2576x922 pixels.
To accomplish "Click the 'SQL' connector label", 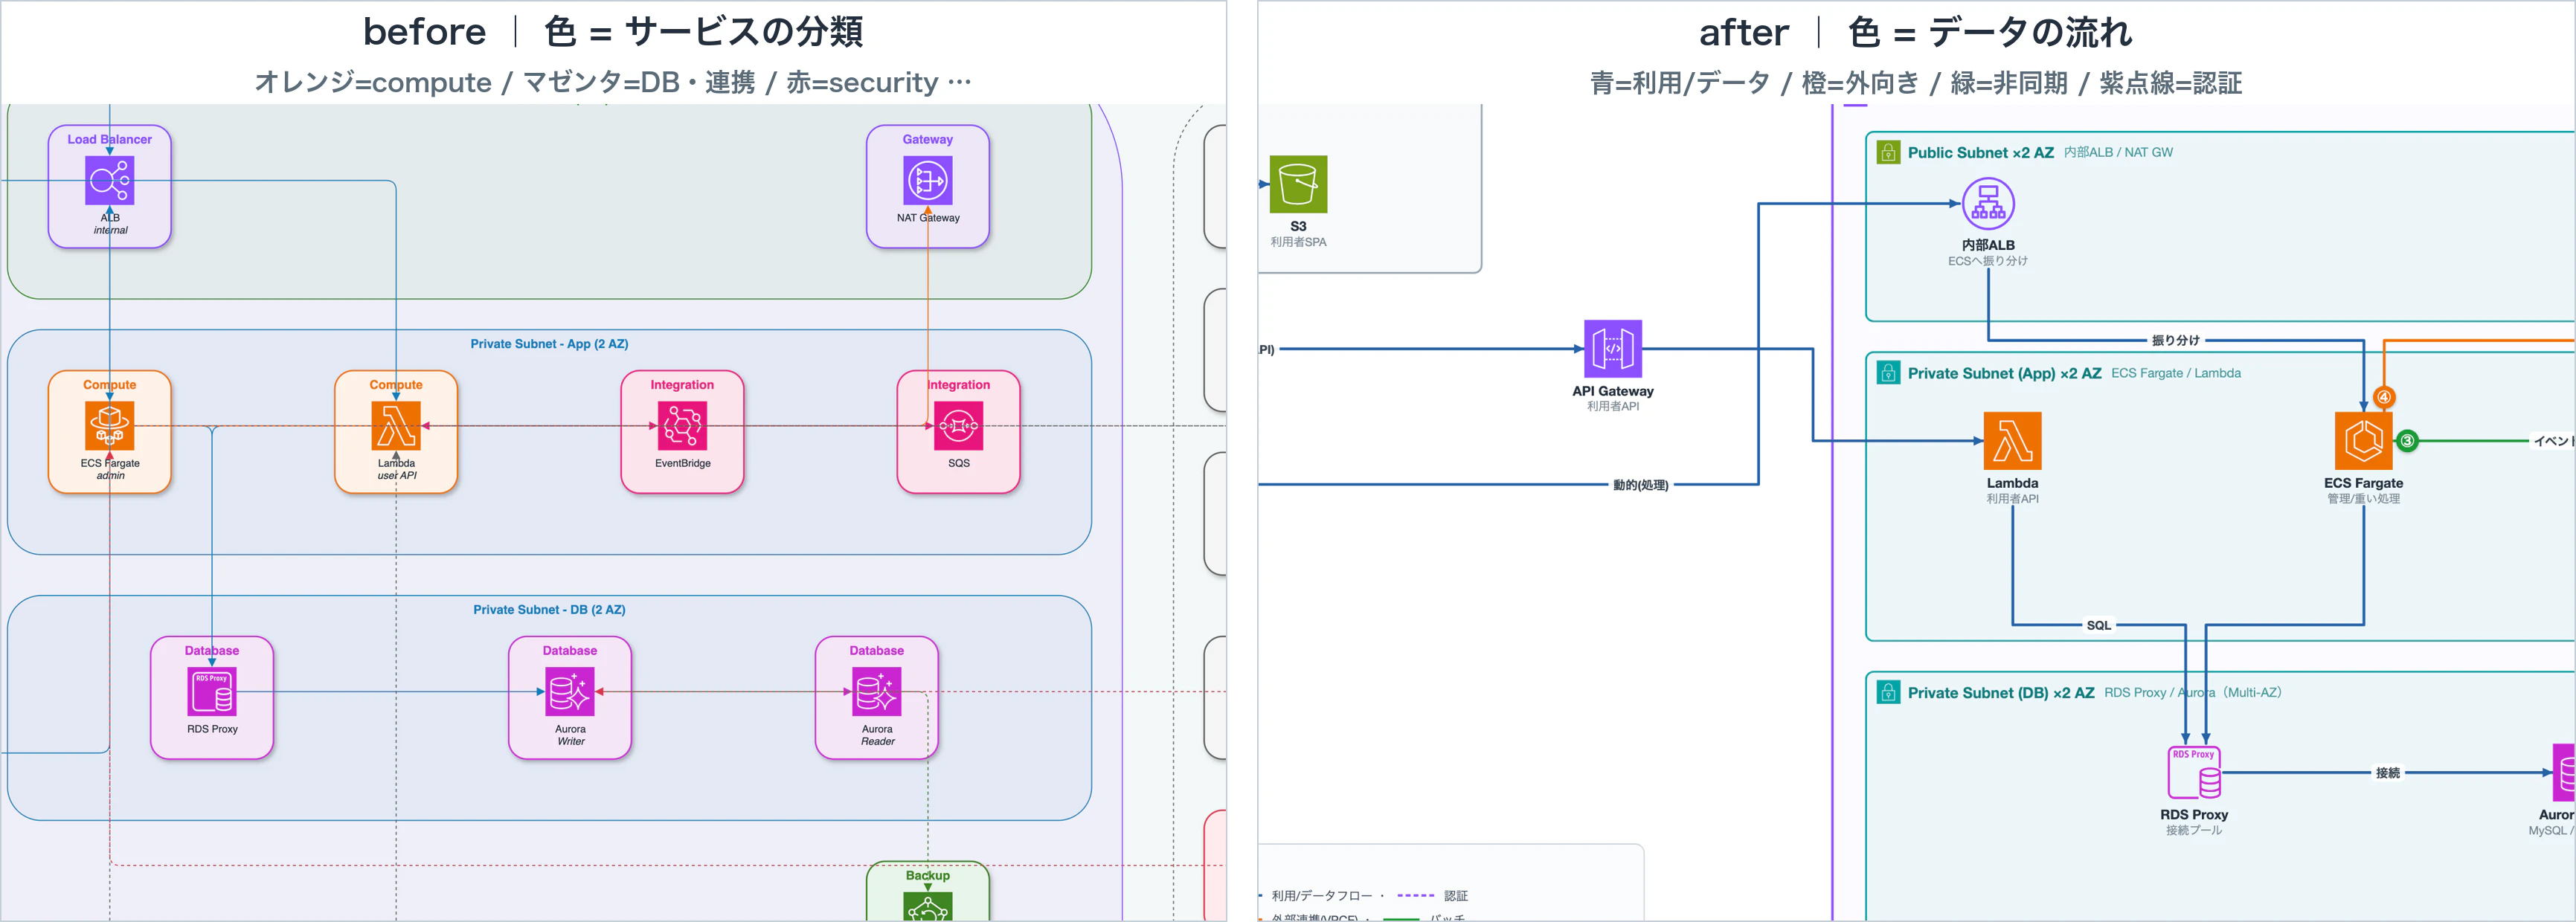I will tap(2099, 626).
